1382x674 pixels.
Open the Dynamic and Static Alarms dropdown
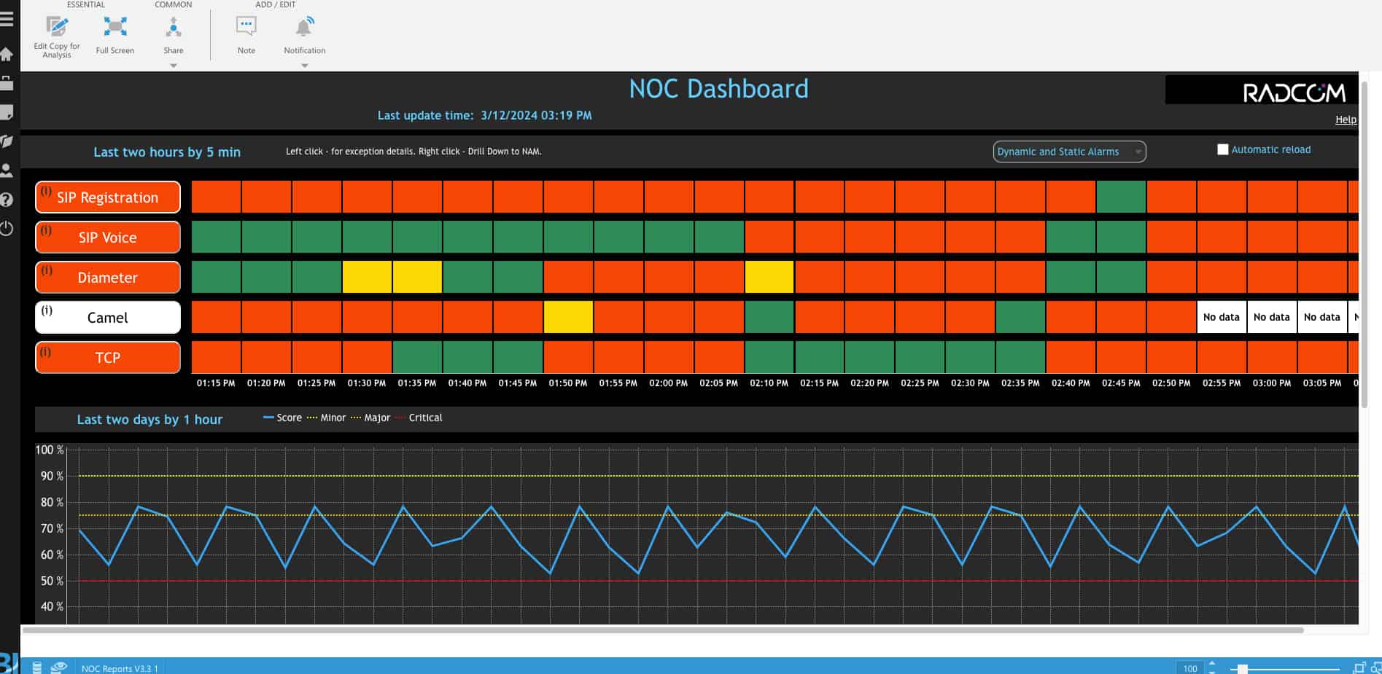pyautogui.click(x=1068, y=152)
